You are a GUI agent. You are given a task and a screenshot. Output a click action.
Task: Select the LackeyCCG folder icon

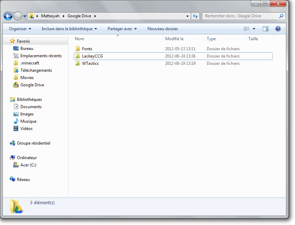[78, 56]
